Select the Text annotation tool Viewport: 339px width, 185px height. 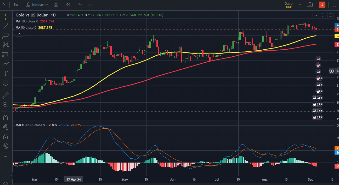tap(6, 73)
